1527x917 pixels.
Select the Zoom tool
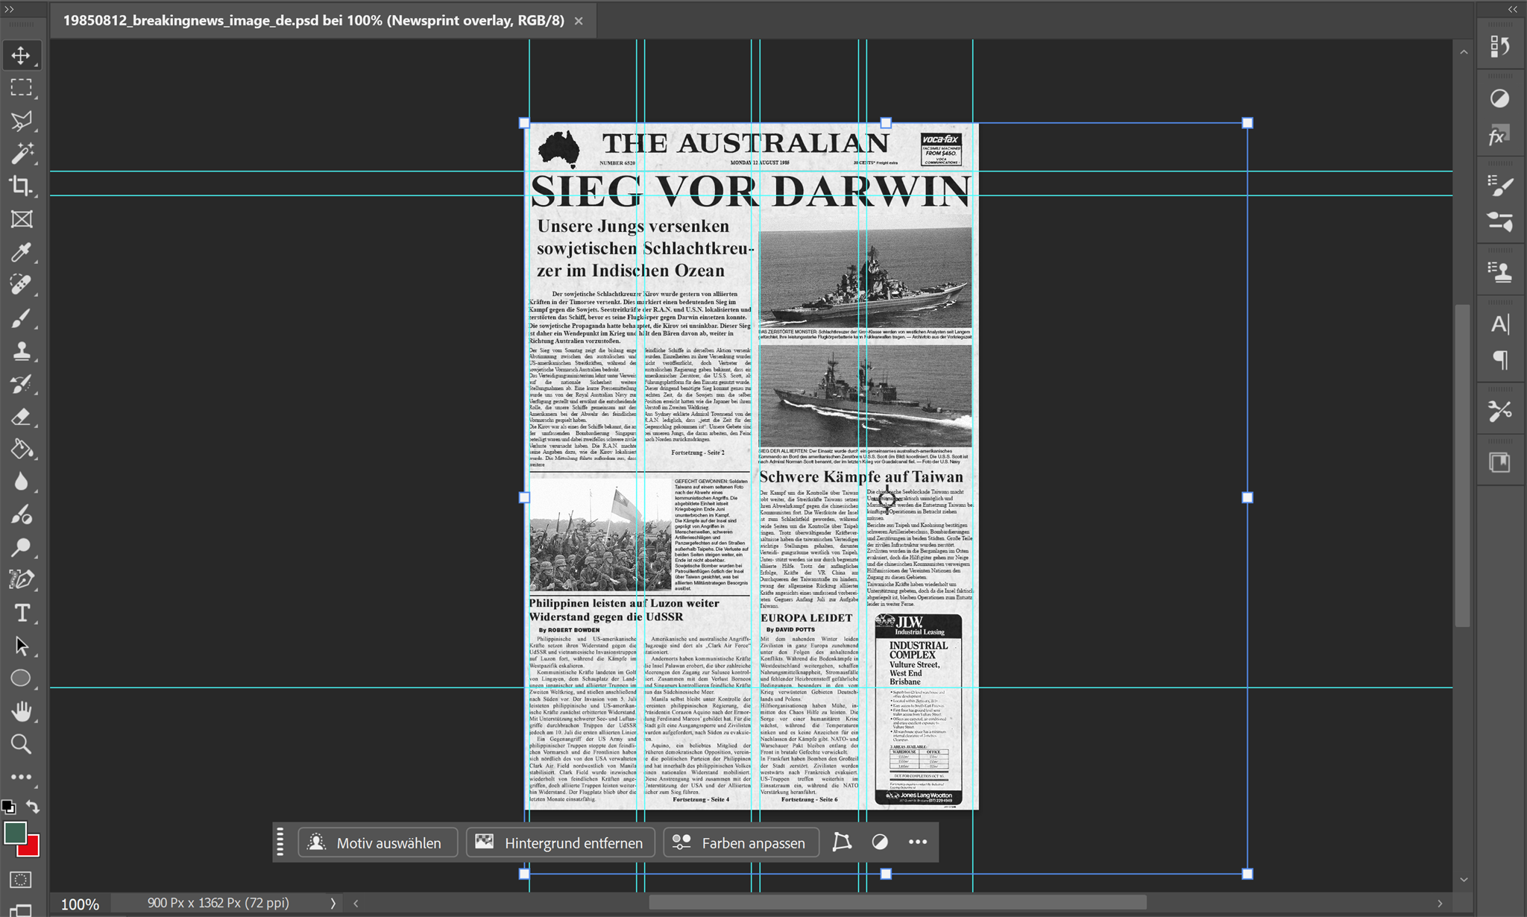click(x=21, y=744)
